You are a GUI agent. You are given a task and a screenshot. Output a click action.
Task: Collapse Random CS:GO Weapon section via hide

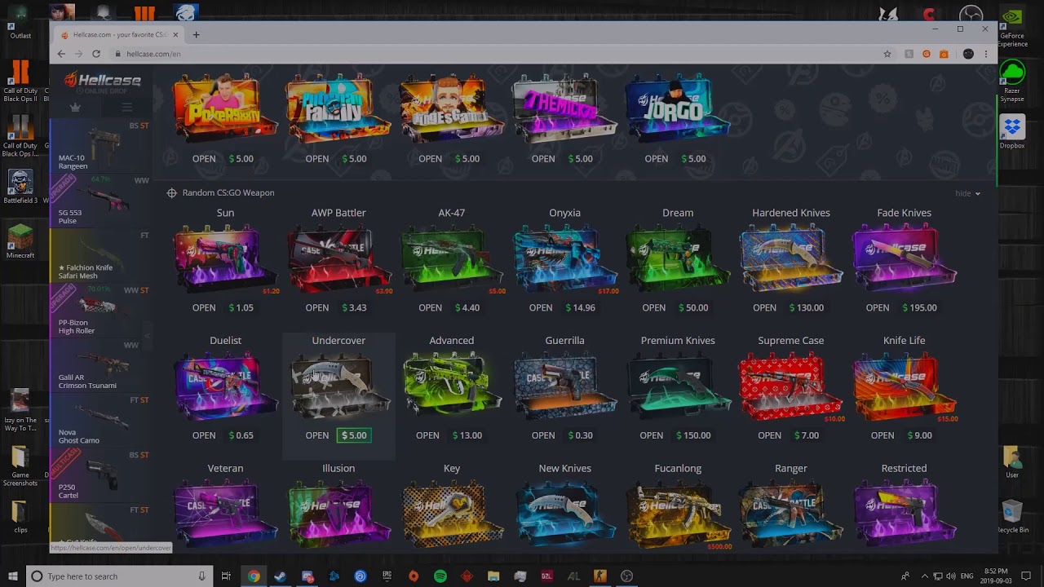(x=967, y=193)
